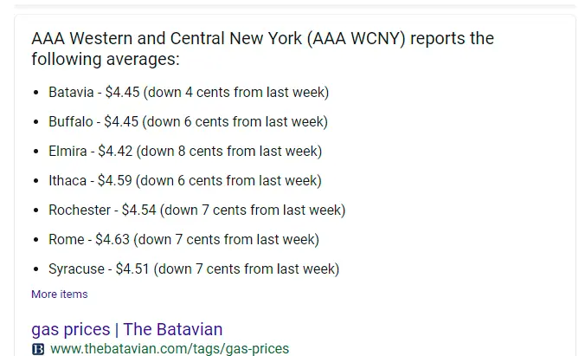This screenshot has height=356, width=585.
Task: Click the $4.42 price for Elmira
Action: click(115, 151)
